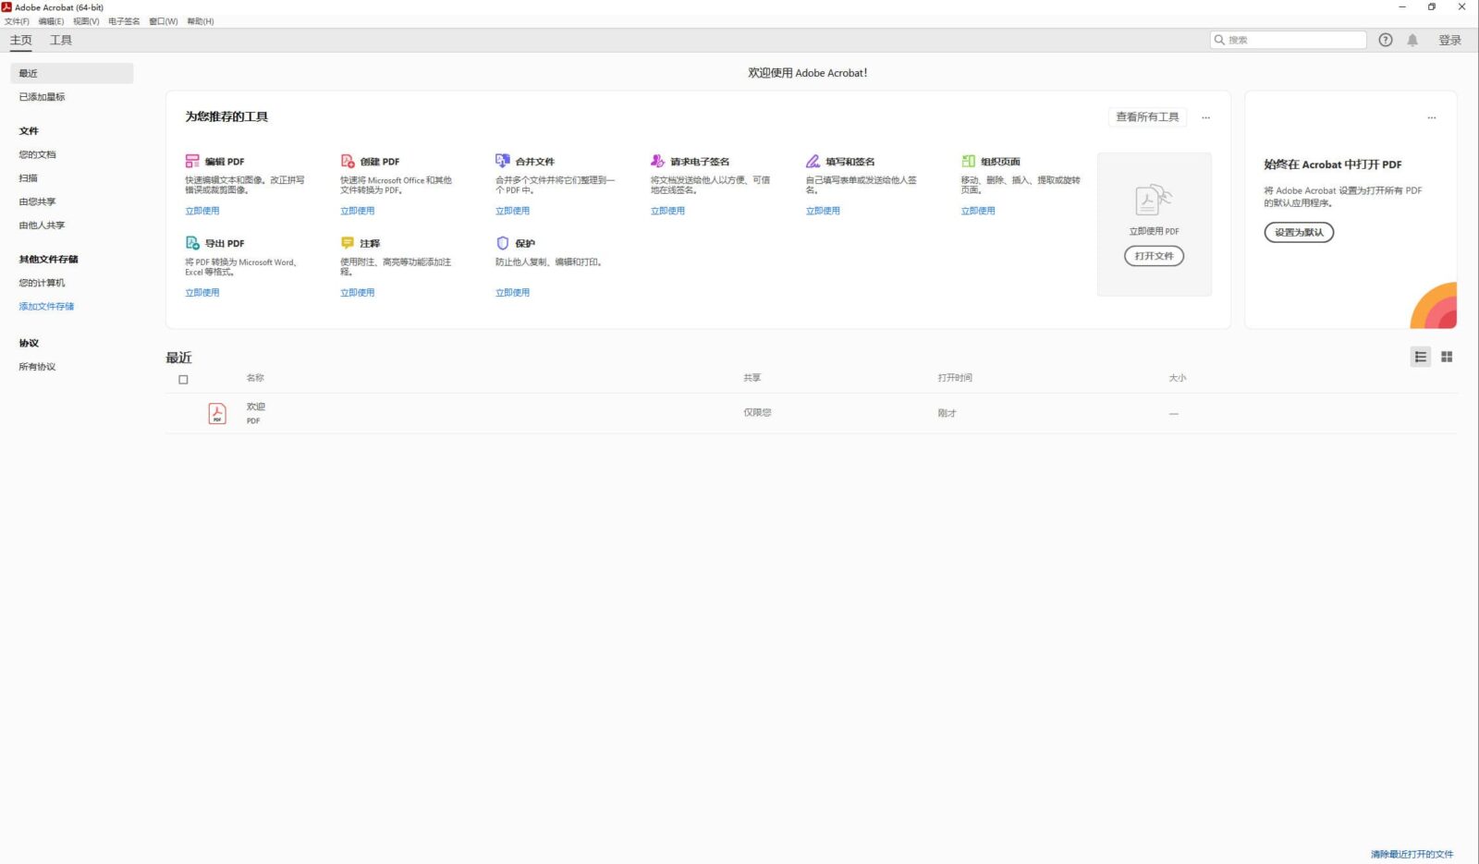Select 您的计算机 in the sidebar
The width and height of the screenshot is (1479, 864).
coord(43,283)
